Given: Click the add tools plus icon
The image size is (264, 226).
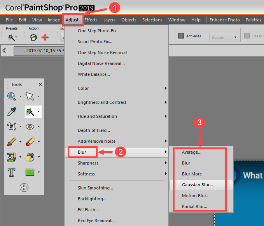Looking at the screenshot, I should (x=24, y=187).
